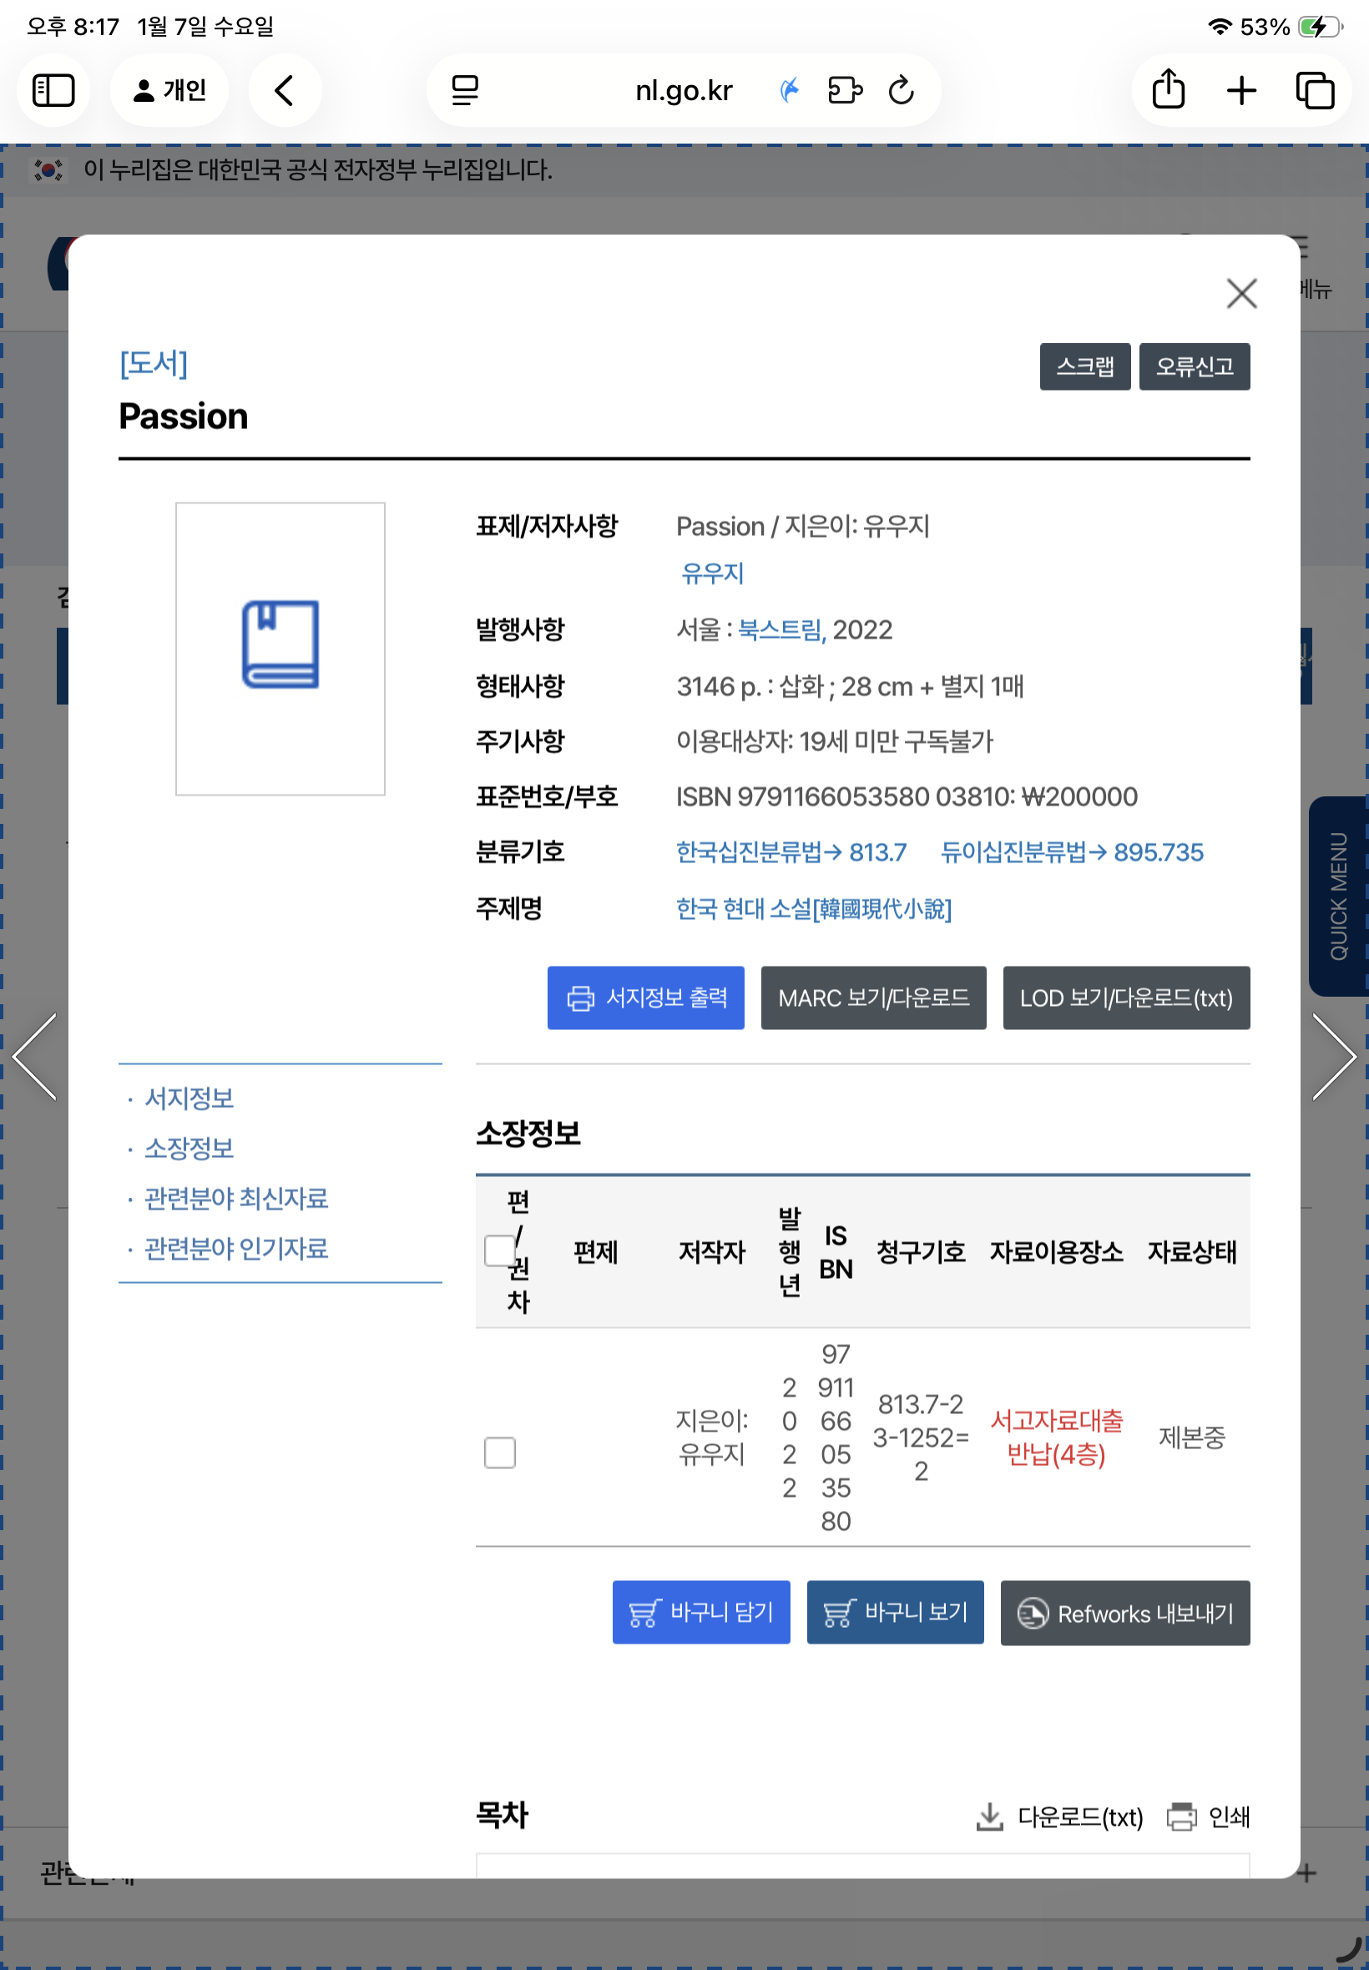Show the tab overview
This screenshot has height=1970, width=1369.
coord(1313,90)
